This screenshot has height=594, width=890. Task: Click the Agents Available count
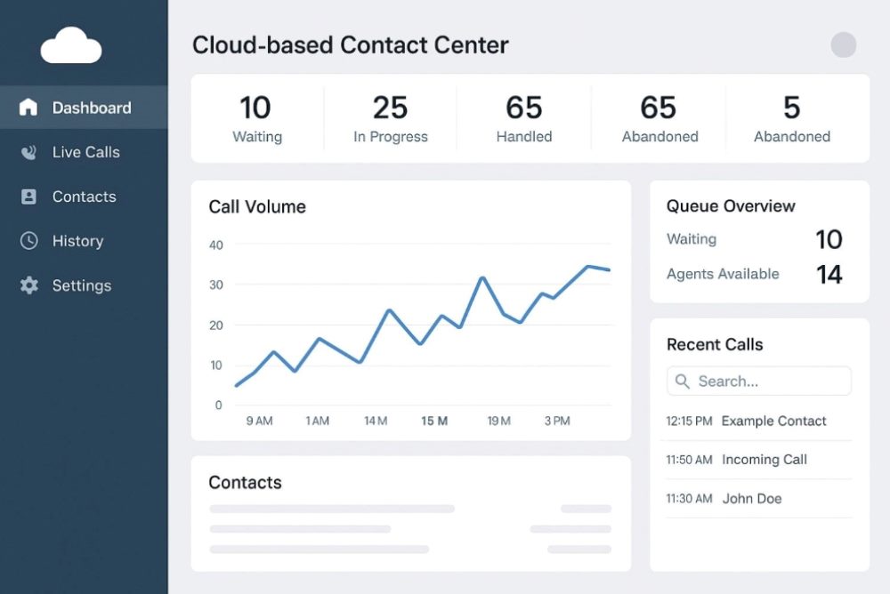[x=829, y=275]
